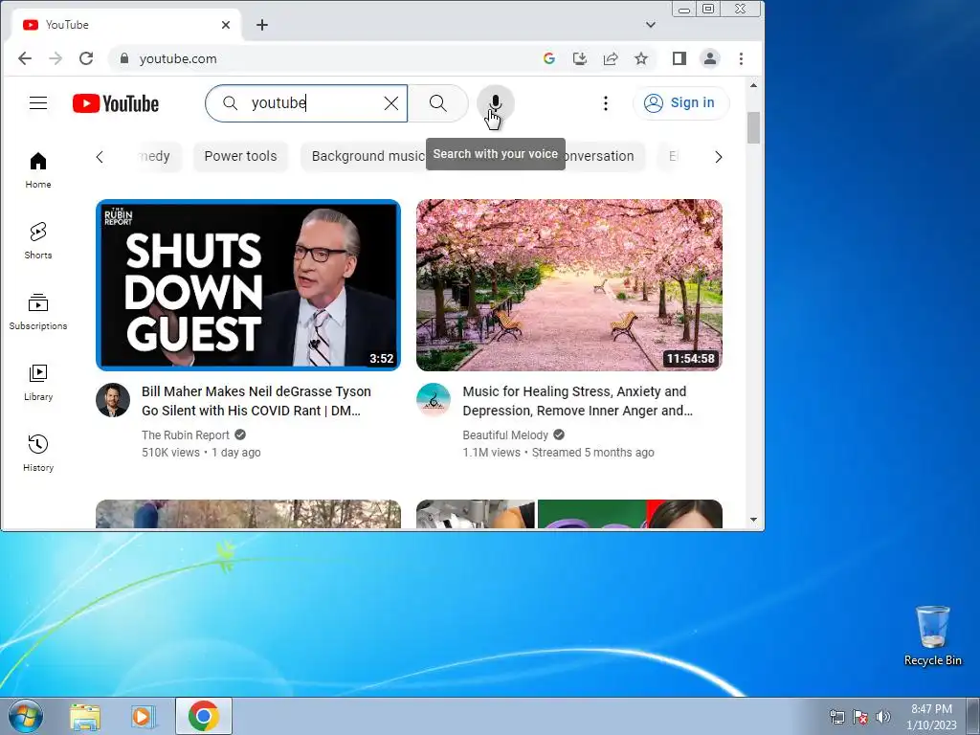The image size is (980, 735).
Task: Open Chrome three-dot menu
Action: pos(741,58)
